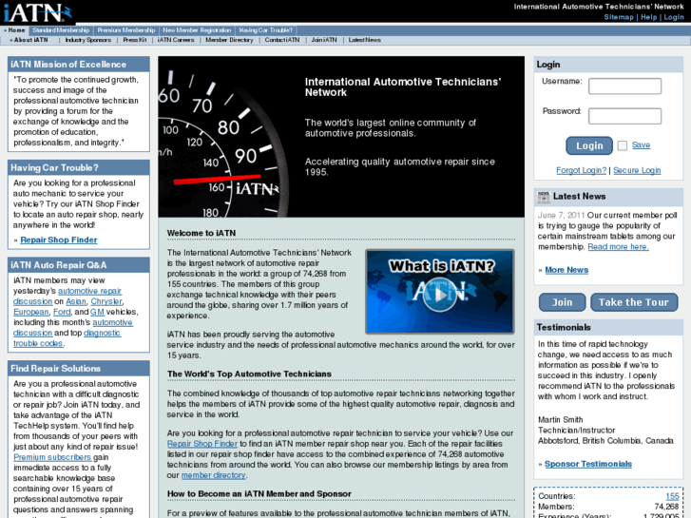Open Member Directory submenu item
This screenshot has height=518, width=691.
229,40
